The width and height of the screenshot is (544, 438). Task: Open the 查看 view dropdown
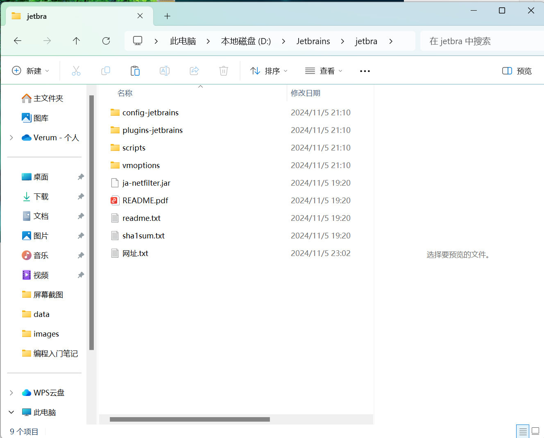coord(324,71)
